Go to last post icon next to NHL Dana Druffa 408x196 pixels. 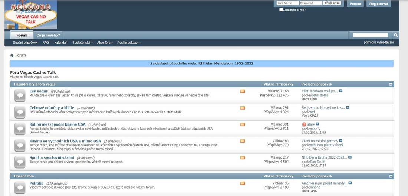pyautogui.click(x=350, y=157)
